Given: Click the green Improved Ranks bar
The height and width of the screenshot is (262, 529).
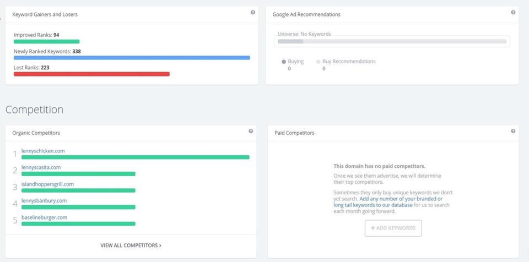Looking at the screenshot, I should (x=46, y=42).
